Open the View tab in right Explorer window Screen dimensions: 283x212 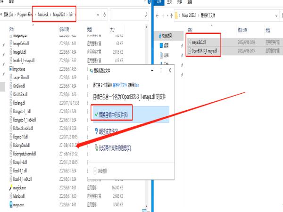point(190,2)
